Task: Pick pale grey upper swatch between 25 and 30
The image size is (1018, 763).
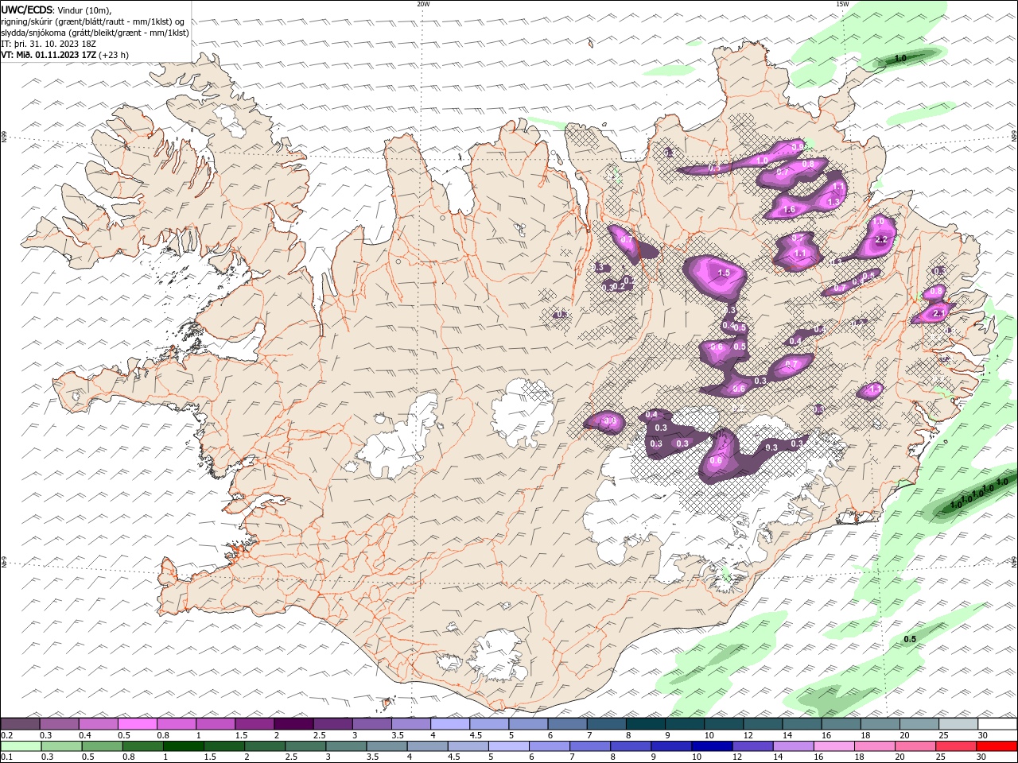Action: pyautogui.click(x=958, y=724)
